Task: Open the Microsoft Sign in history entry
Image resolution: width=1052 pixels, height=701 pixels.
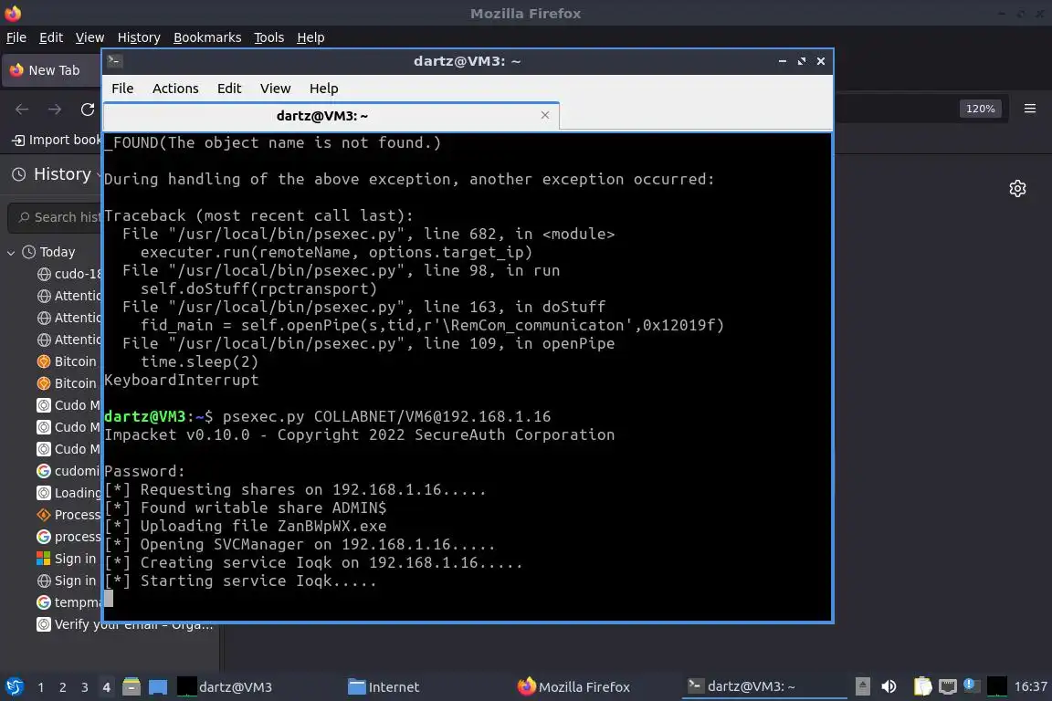Action: coord(66,559)
